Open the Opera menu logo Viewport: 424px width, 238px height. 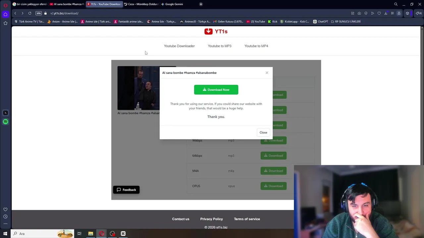pos(5,5)
